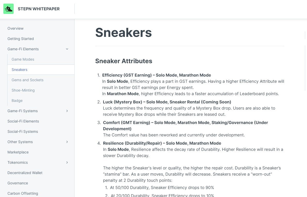Navigate to Shoe-Minting page
Screen dimensions: 307x197
[23, 90]
